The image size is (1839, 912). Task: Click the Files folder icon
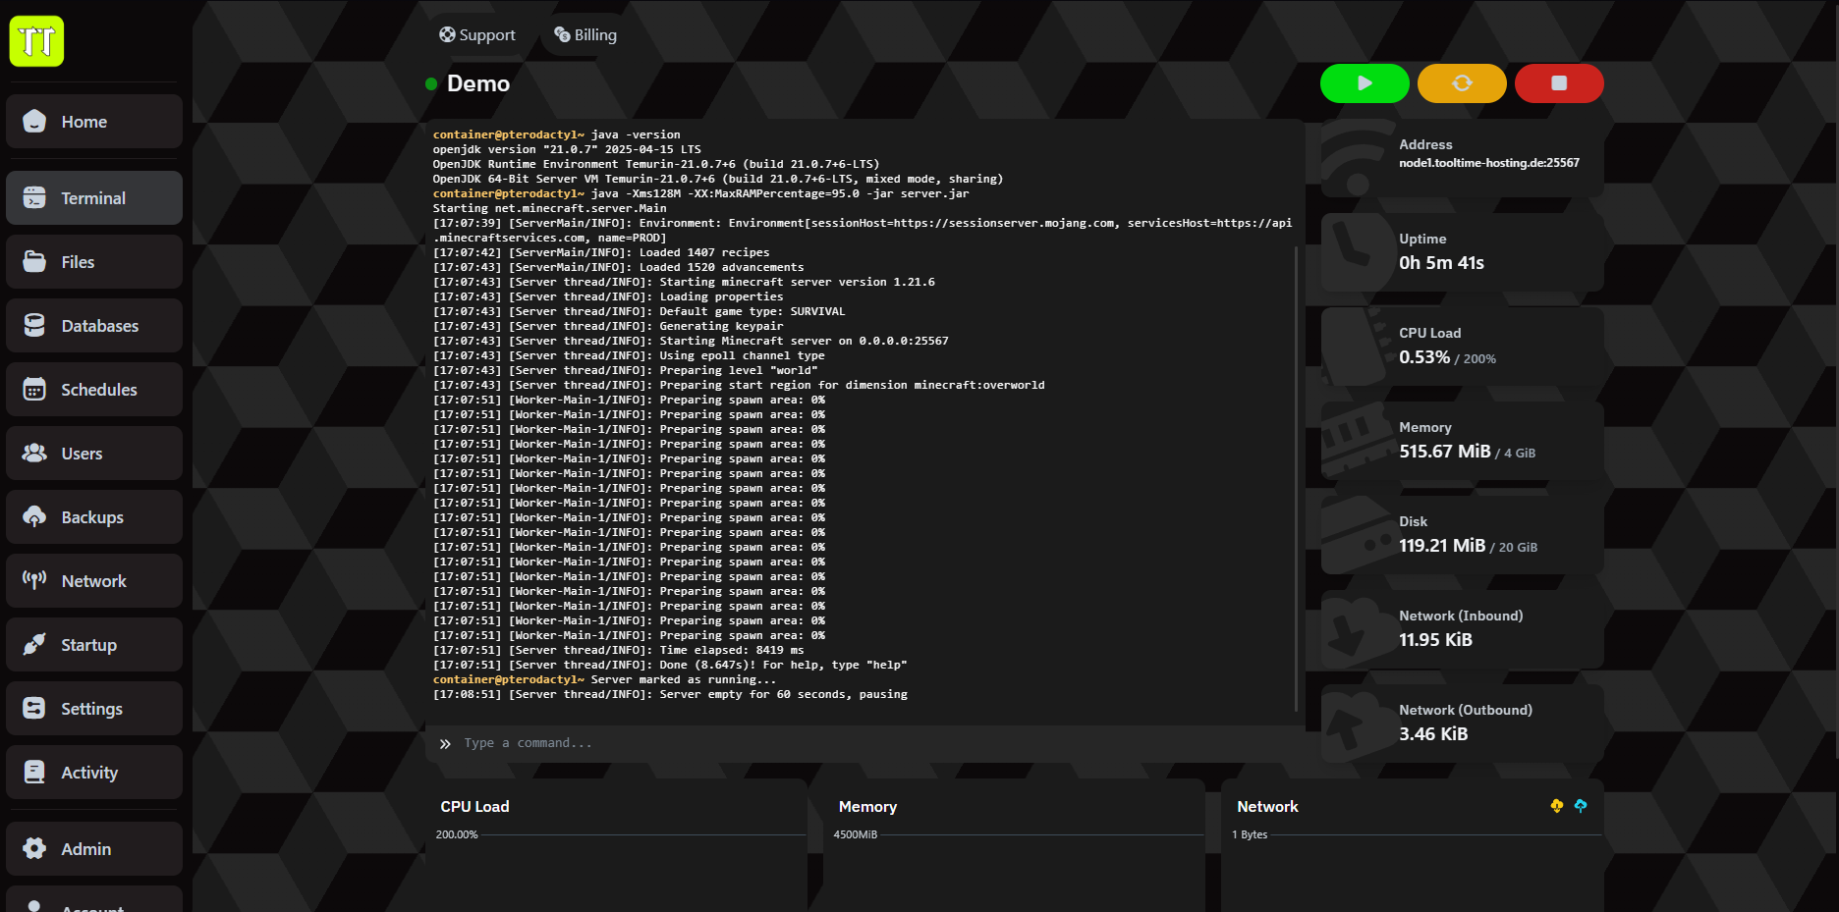[34, 261]
